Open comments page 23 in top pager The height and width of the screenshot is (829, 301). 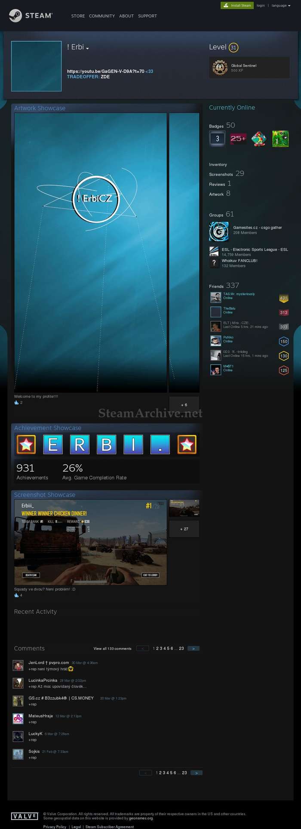tap(181, 648)
